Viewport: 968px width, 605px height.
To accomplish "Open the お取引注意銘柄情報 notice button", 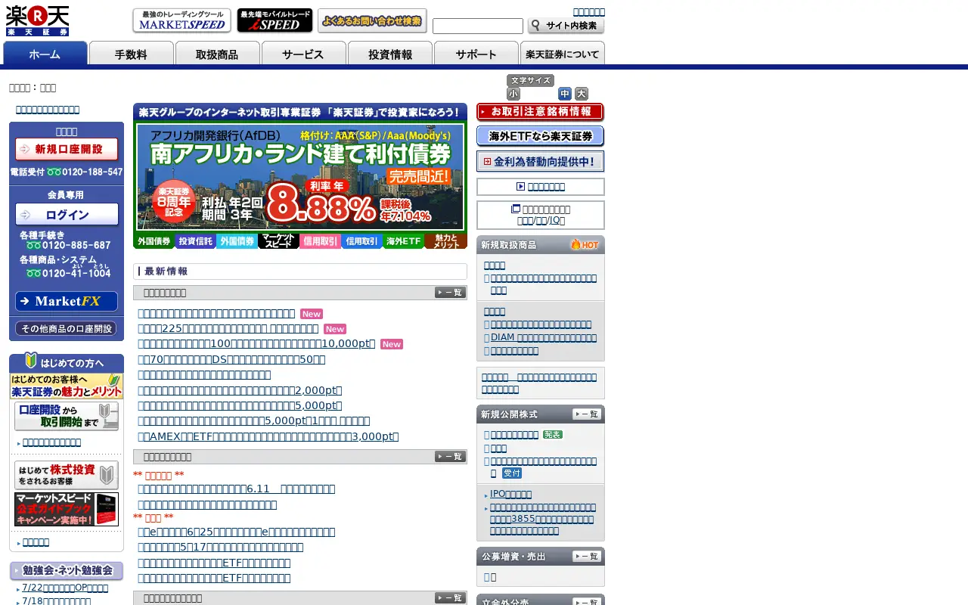I will [x=541, y=112].
